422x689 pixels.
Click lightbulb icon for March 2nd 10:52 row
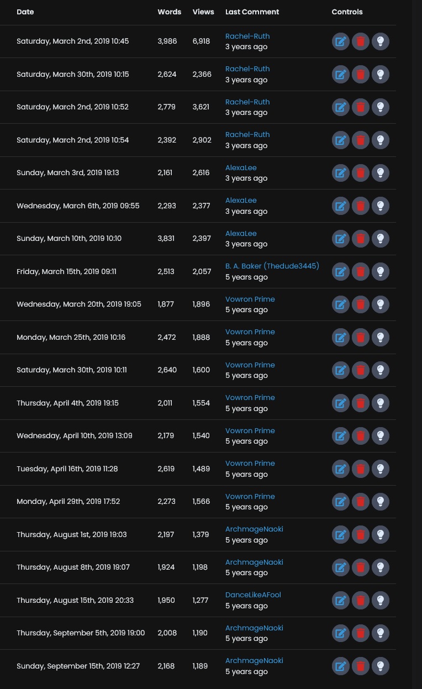381,107
